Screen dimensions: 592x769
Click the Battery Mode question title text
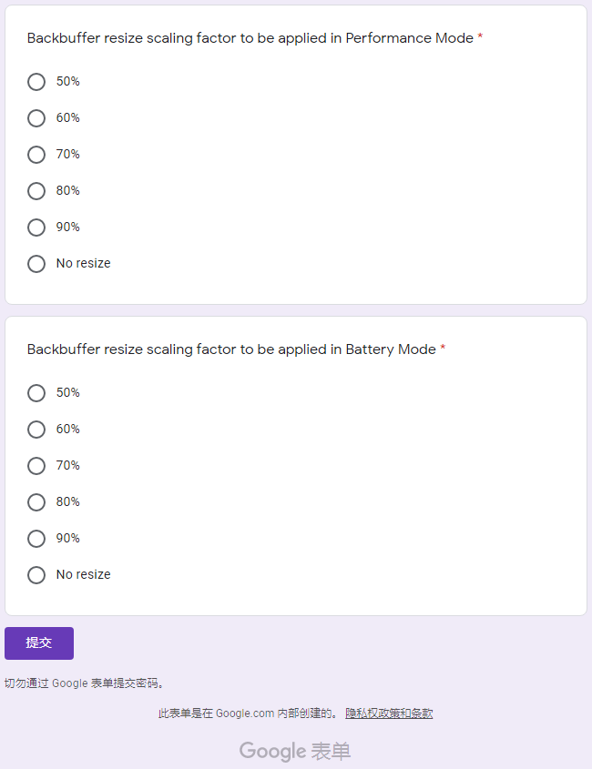(x=231, y=349)
